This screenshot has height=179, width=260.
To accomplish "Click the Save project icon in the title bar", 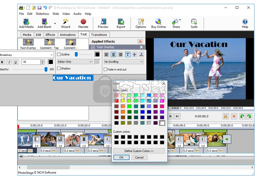I will tap(39, 8).
